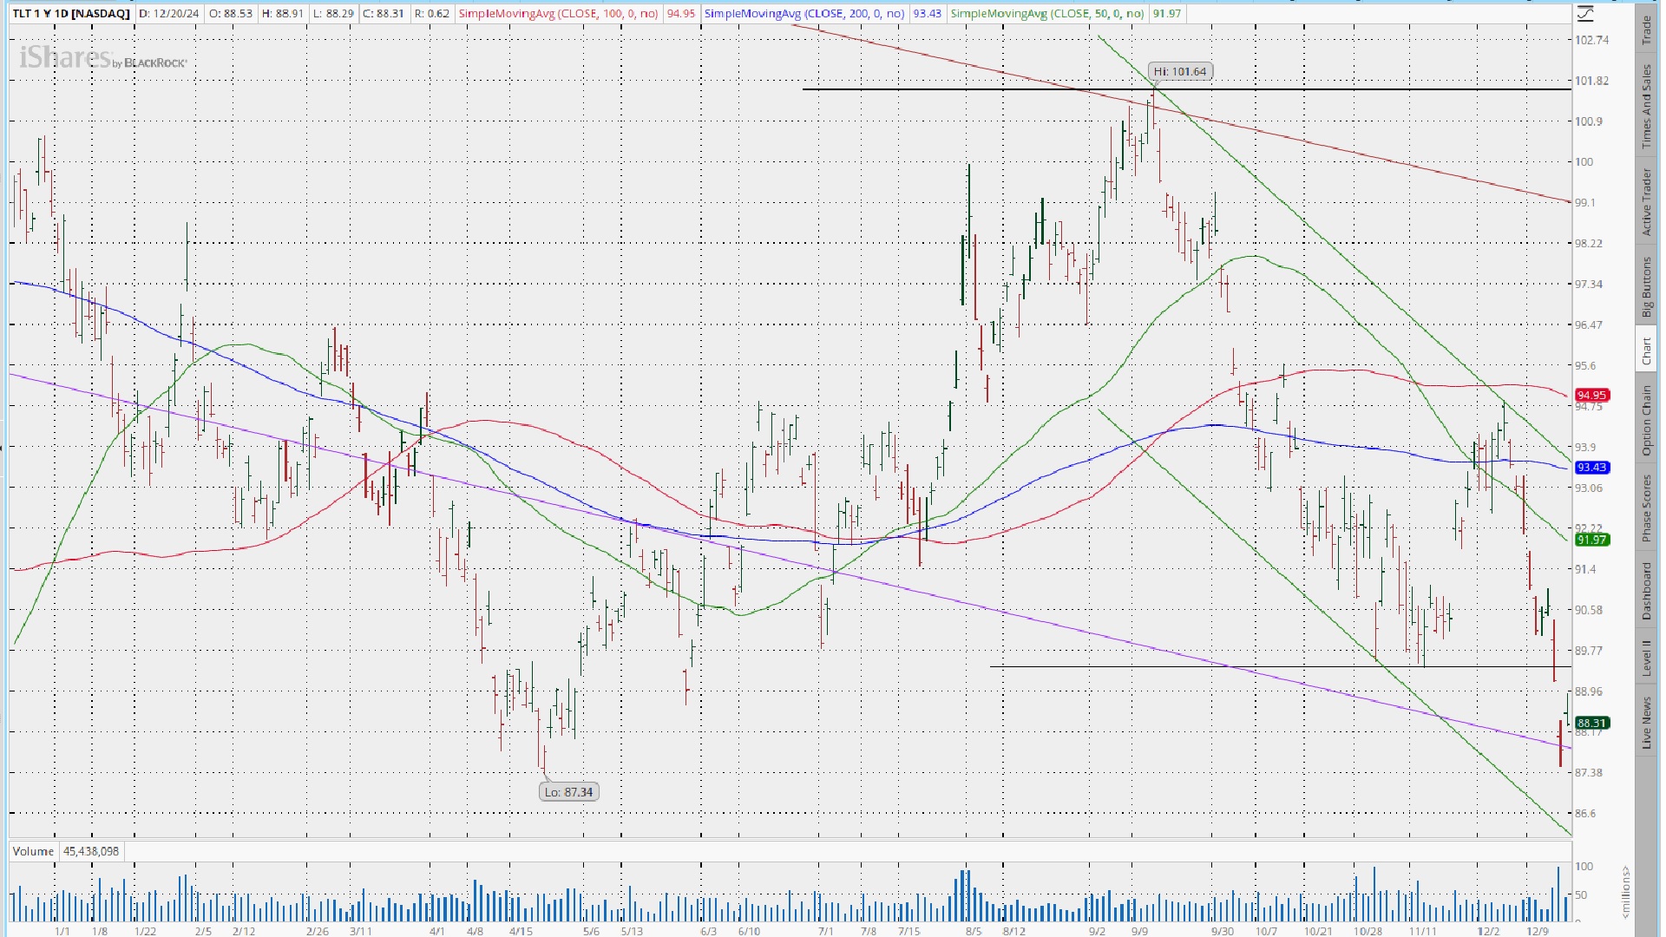Show the Level II tab
1666x937 pixels.
1646,658
